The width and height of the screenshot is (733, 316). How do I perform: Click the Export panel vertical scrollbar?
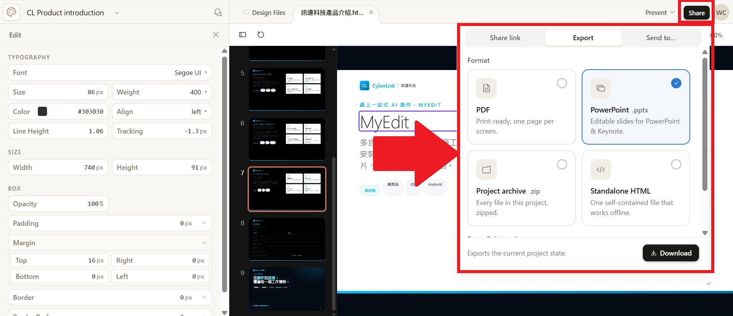point(705,124)
